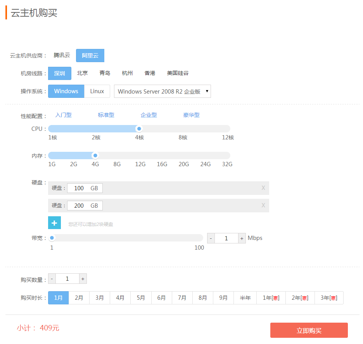The height and width of the screenshot is (344, 363).
Task: Select 8月 purchase duration
Action: tap(203, 298)
